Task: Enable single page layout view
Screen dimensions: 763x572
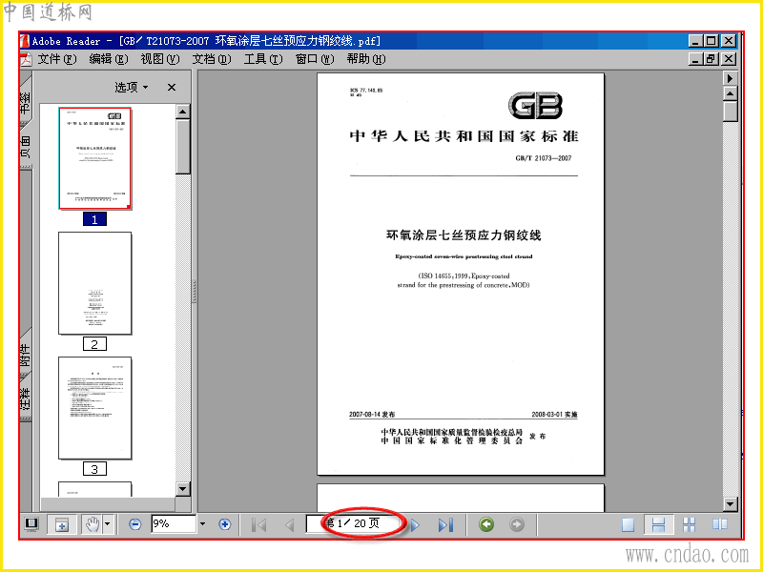Action: [x=628, y=525]
